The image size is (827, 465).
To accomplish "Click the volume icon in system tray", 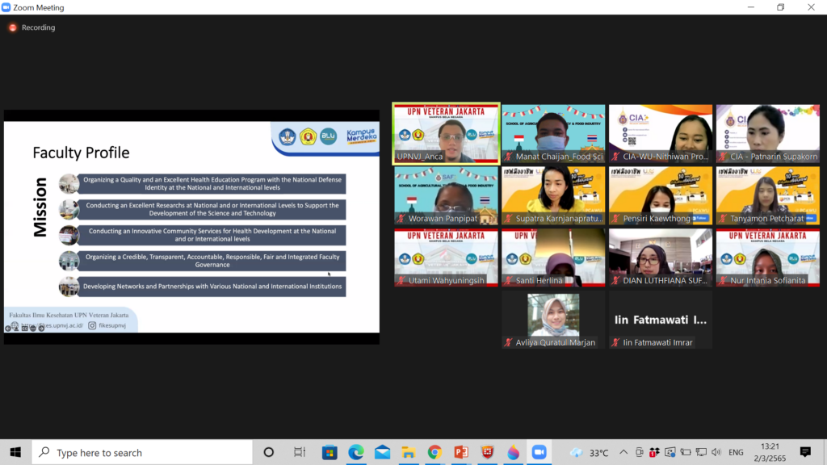I will point(717,452).
